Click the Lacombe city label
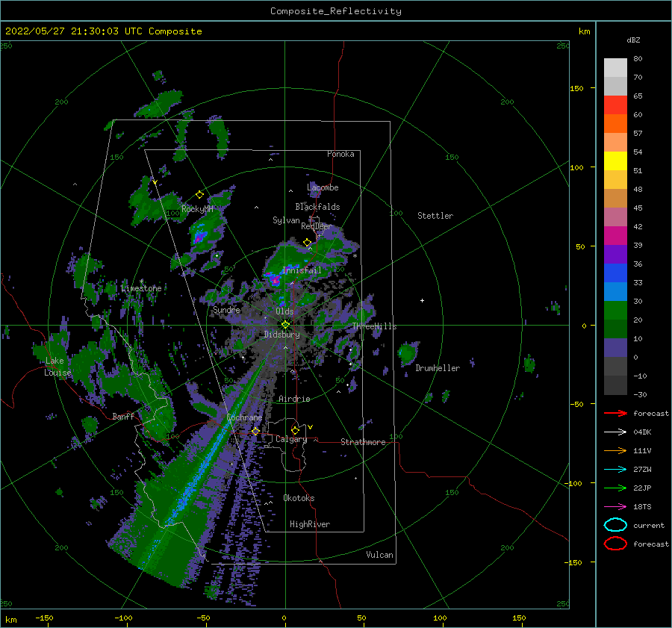 click(x=323, y=187)
